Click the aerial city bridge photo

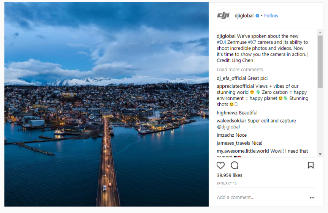point(106,104)
